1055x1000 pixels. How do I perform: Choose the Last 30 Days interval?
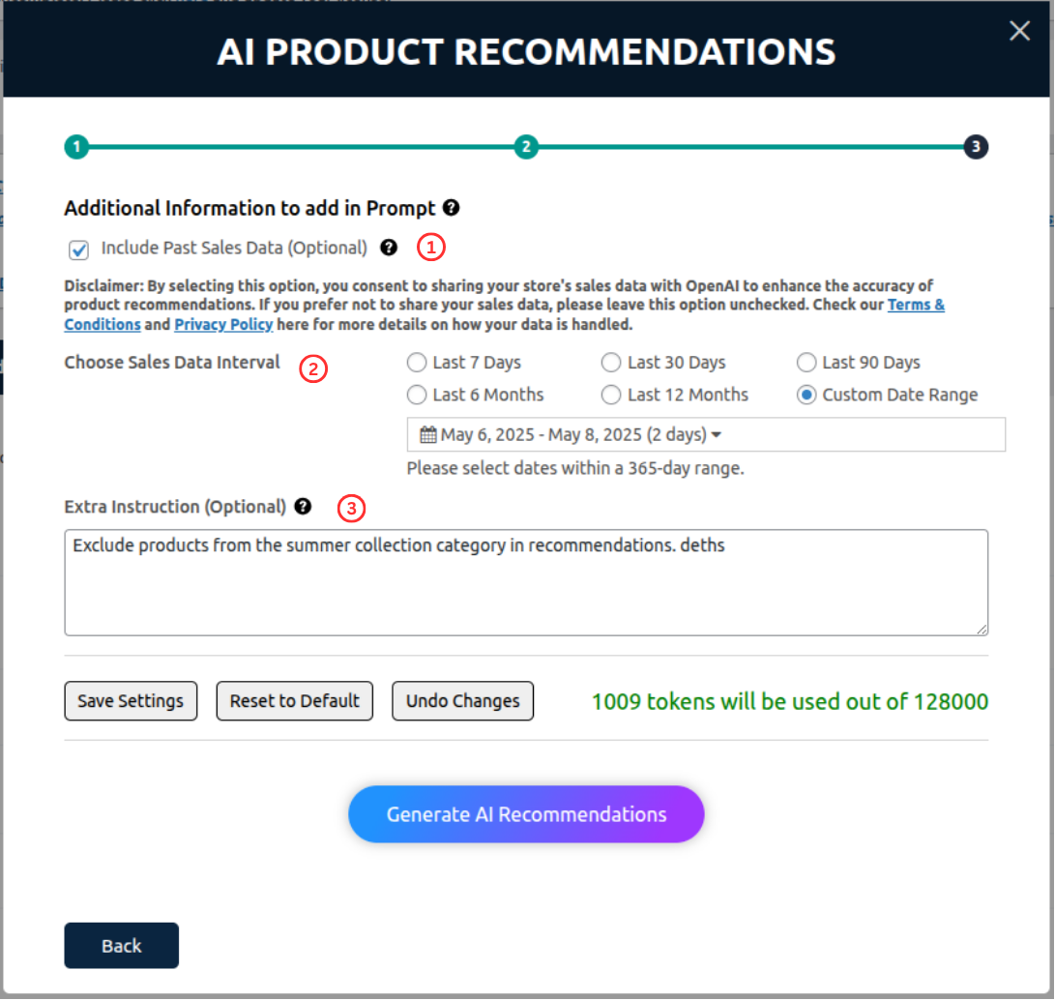click(x=611, y=363)
